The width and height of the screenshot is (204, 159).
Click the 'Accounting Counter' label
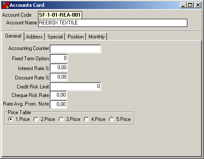(29, 48)
